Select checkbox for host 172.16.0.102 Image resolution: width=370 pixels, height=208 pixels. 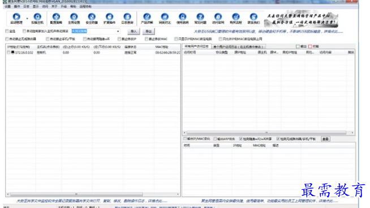[x=8, y=53]
